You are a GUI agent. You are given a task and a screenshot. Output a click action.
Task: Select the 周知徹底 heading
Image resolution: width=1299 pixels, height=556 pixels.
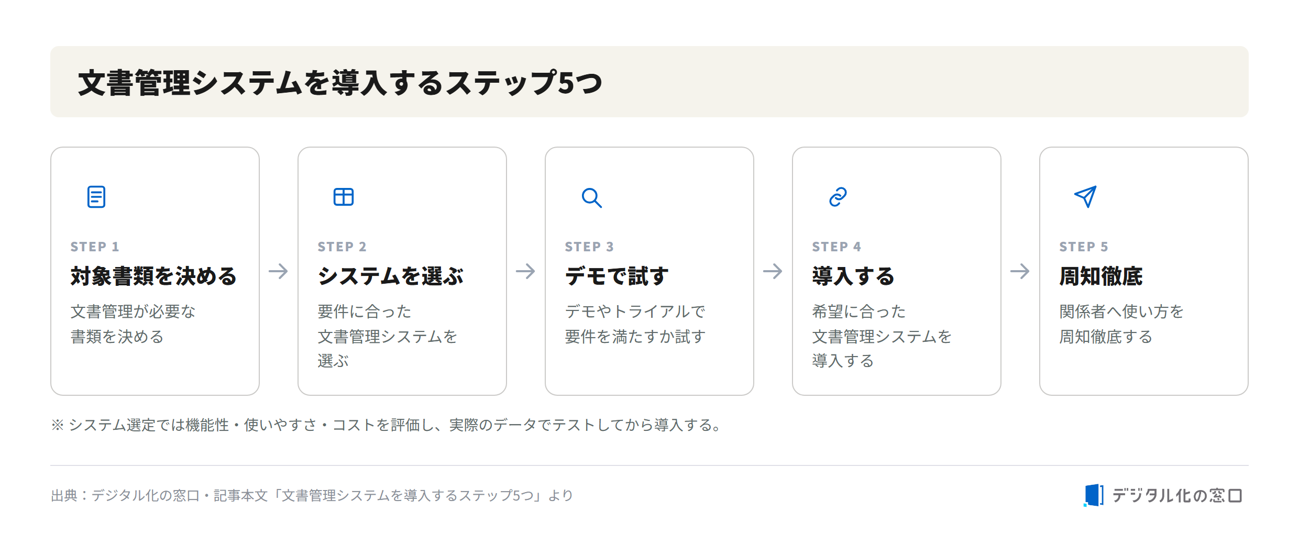click(x=1101, y=276)
